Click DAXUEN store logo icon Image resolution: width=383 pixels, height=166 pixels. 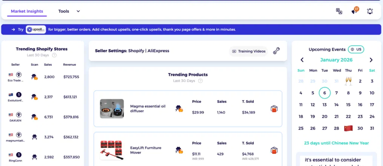(x=19, y=115)
